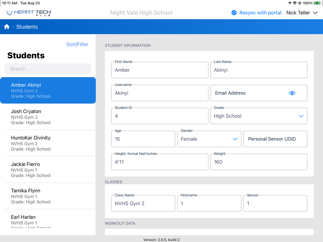Click the Wi-Fi icon in status bar
The height and width of the screenshot is (242, 323).
point(295,3)
